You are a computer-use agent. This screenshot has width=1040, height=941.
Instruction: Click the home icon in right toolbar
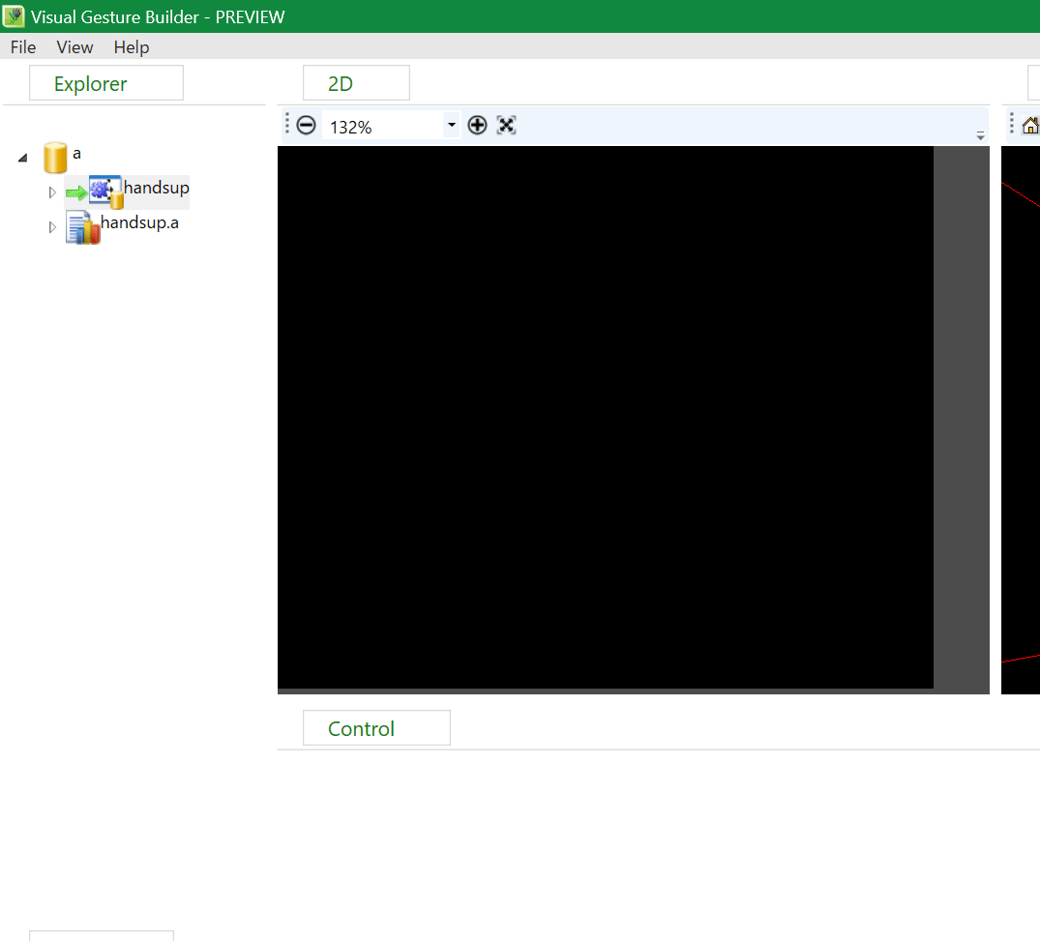(x=1030, y=126)
